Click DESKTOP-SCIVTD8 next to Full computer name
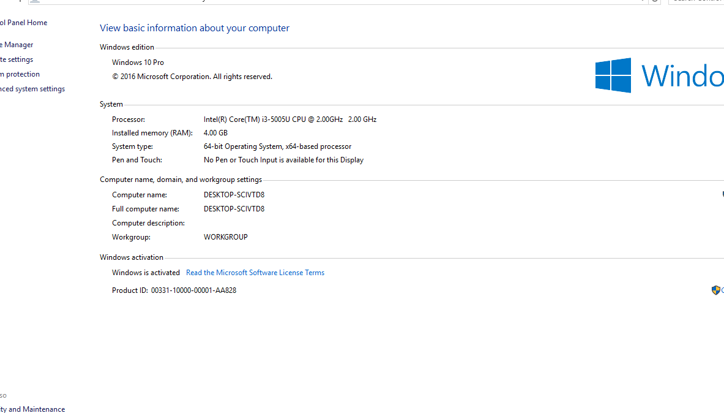This screenshot has height=413, width=724. [234, 209]
